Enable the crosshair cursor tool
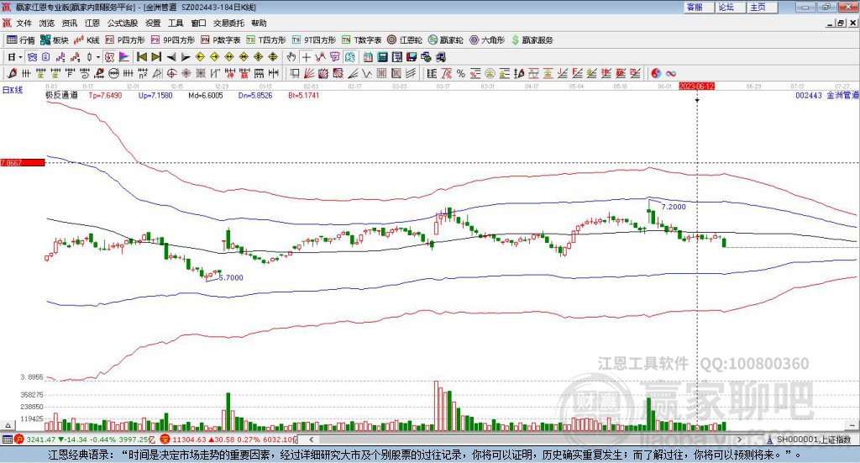 (306, 57)
